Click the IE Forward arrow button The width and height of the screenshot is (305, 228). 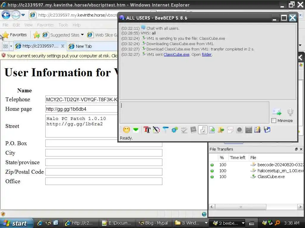(x=16, y=15)
